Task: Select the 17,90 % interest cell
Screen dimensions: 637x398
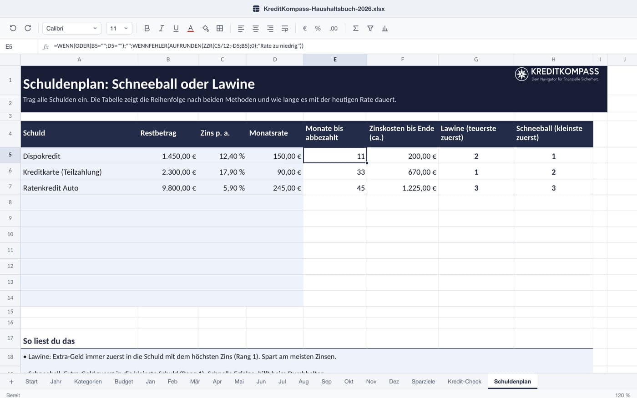Action: [222, 171]
